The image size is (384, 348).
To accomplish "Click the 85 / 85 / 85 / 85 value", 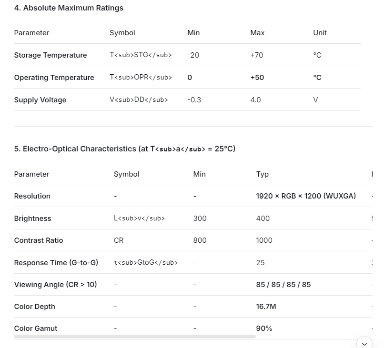I will pos(283,285).
